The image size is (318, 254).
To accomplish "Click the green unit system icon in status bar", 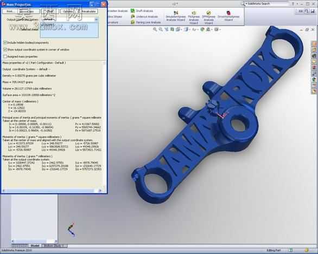I will tap(291, 250).
